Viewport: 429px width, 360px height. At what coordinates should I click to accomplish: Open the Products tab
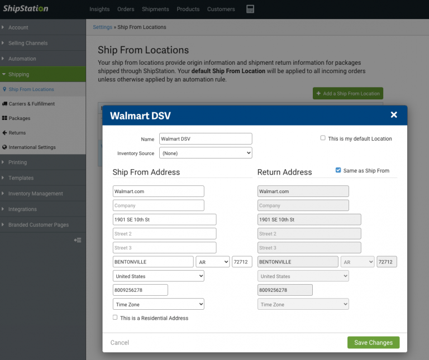tap(188, 9)
